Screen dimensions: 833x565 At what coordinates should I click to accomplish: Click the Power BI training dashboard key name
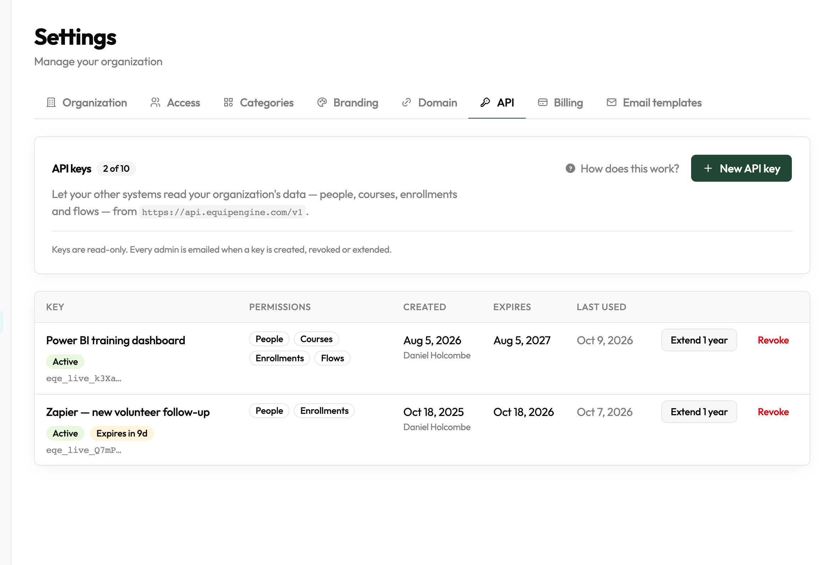pyautogui.click(x=115, y=340)
